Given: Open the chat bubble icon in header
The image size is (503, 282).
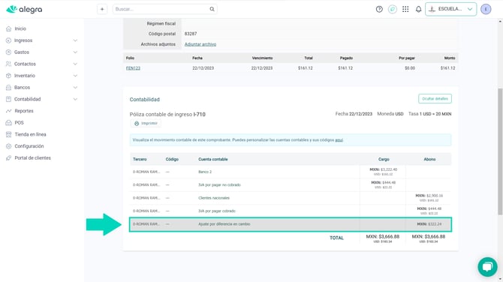Looking at the screenshot, I should point(393,9).
